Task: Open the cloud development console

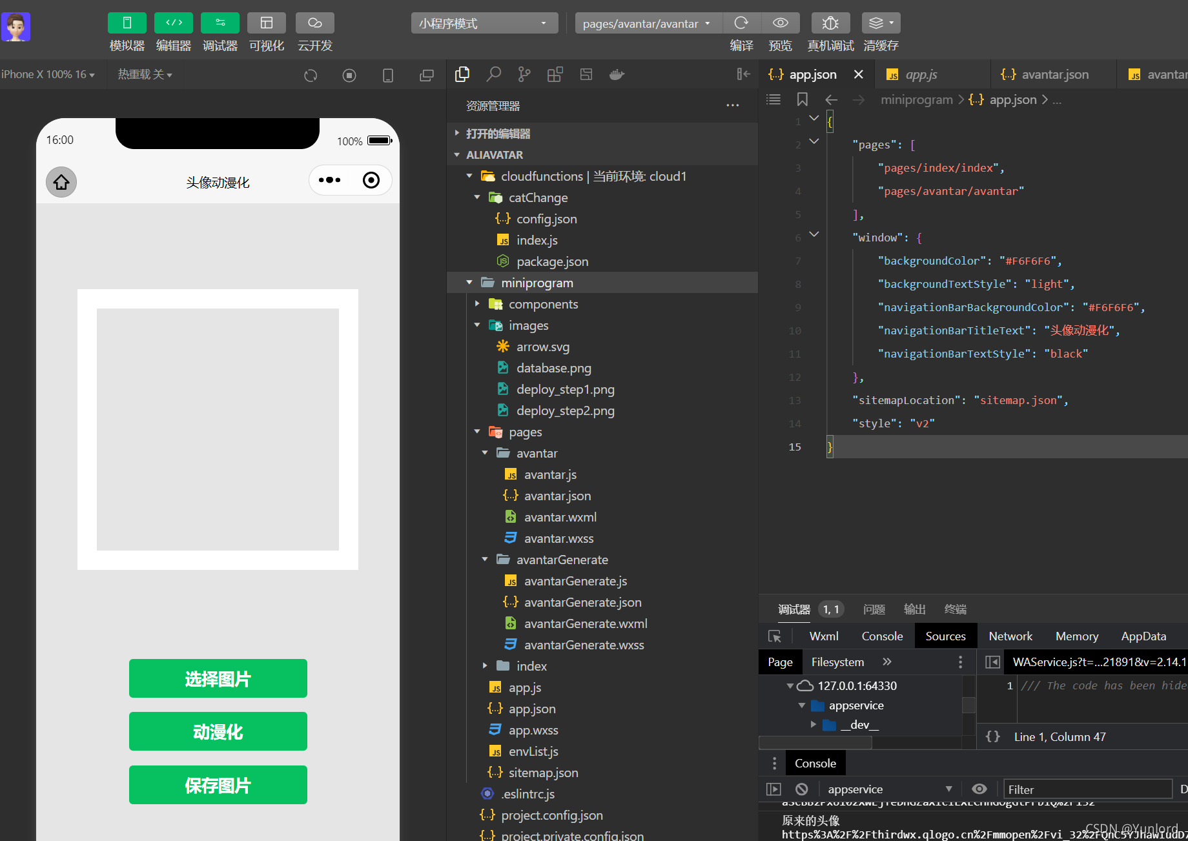Action: pyautogui.click(x=314, y=23)
